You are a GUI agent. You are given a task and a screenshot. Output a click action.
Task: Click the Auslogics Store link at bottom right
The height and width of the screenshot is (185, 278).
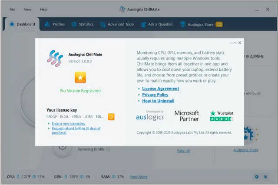coord(246,150)
